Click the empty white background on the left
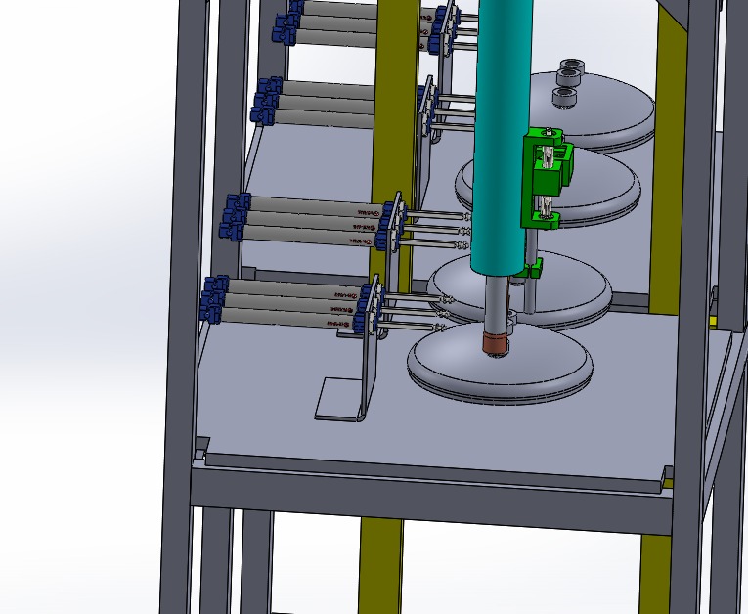This screenshot has width=748, height=614. pos(78,293)
